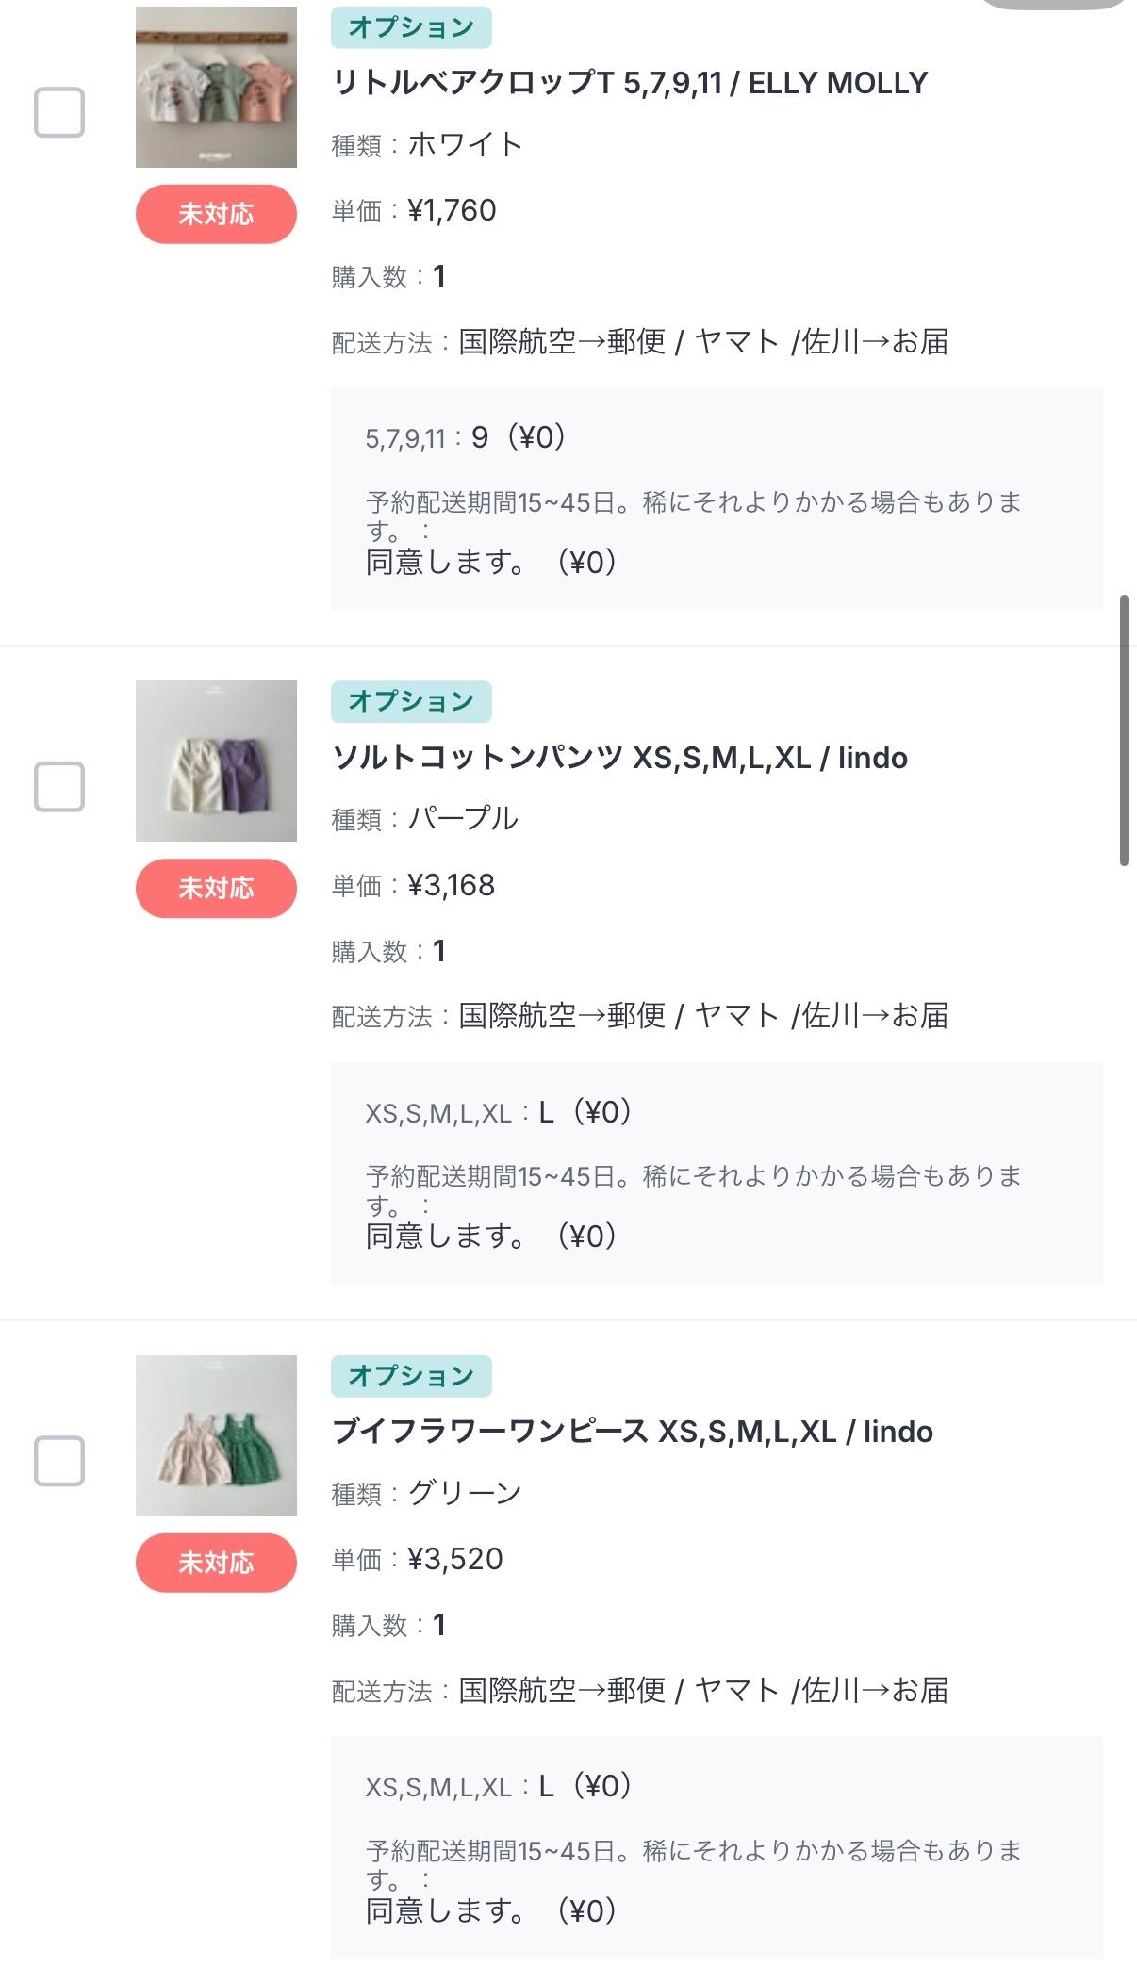This screenshot has height=1983, width=1137.
Task: Open the ブイフラワーワンピース product thumbnail
Action: [216, 1435]
